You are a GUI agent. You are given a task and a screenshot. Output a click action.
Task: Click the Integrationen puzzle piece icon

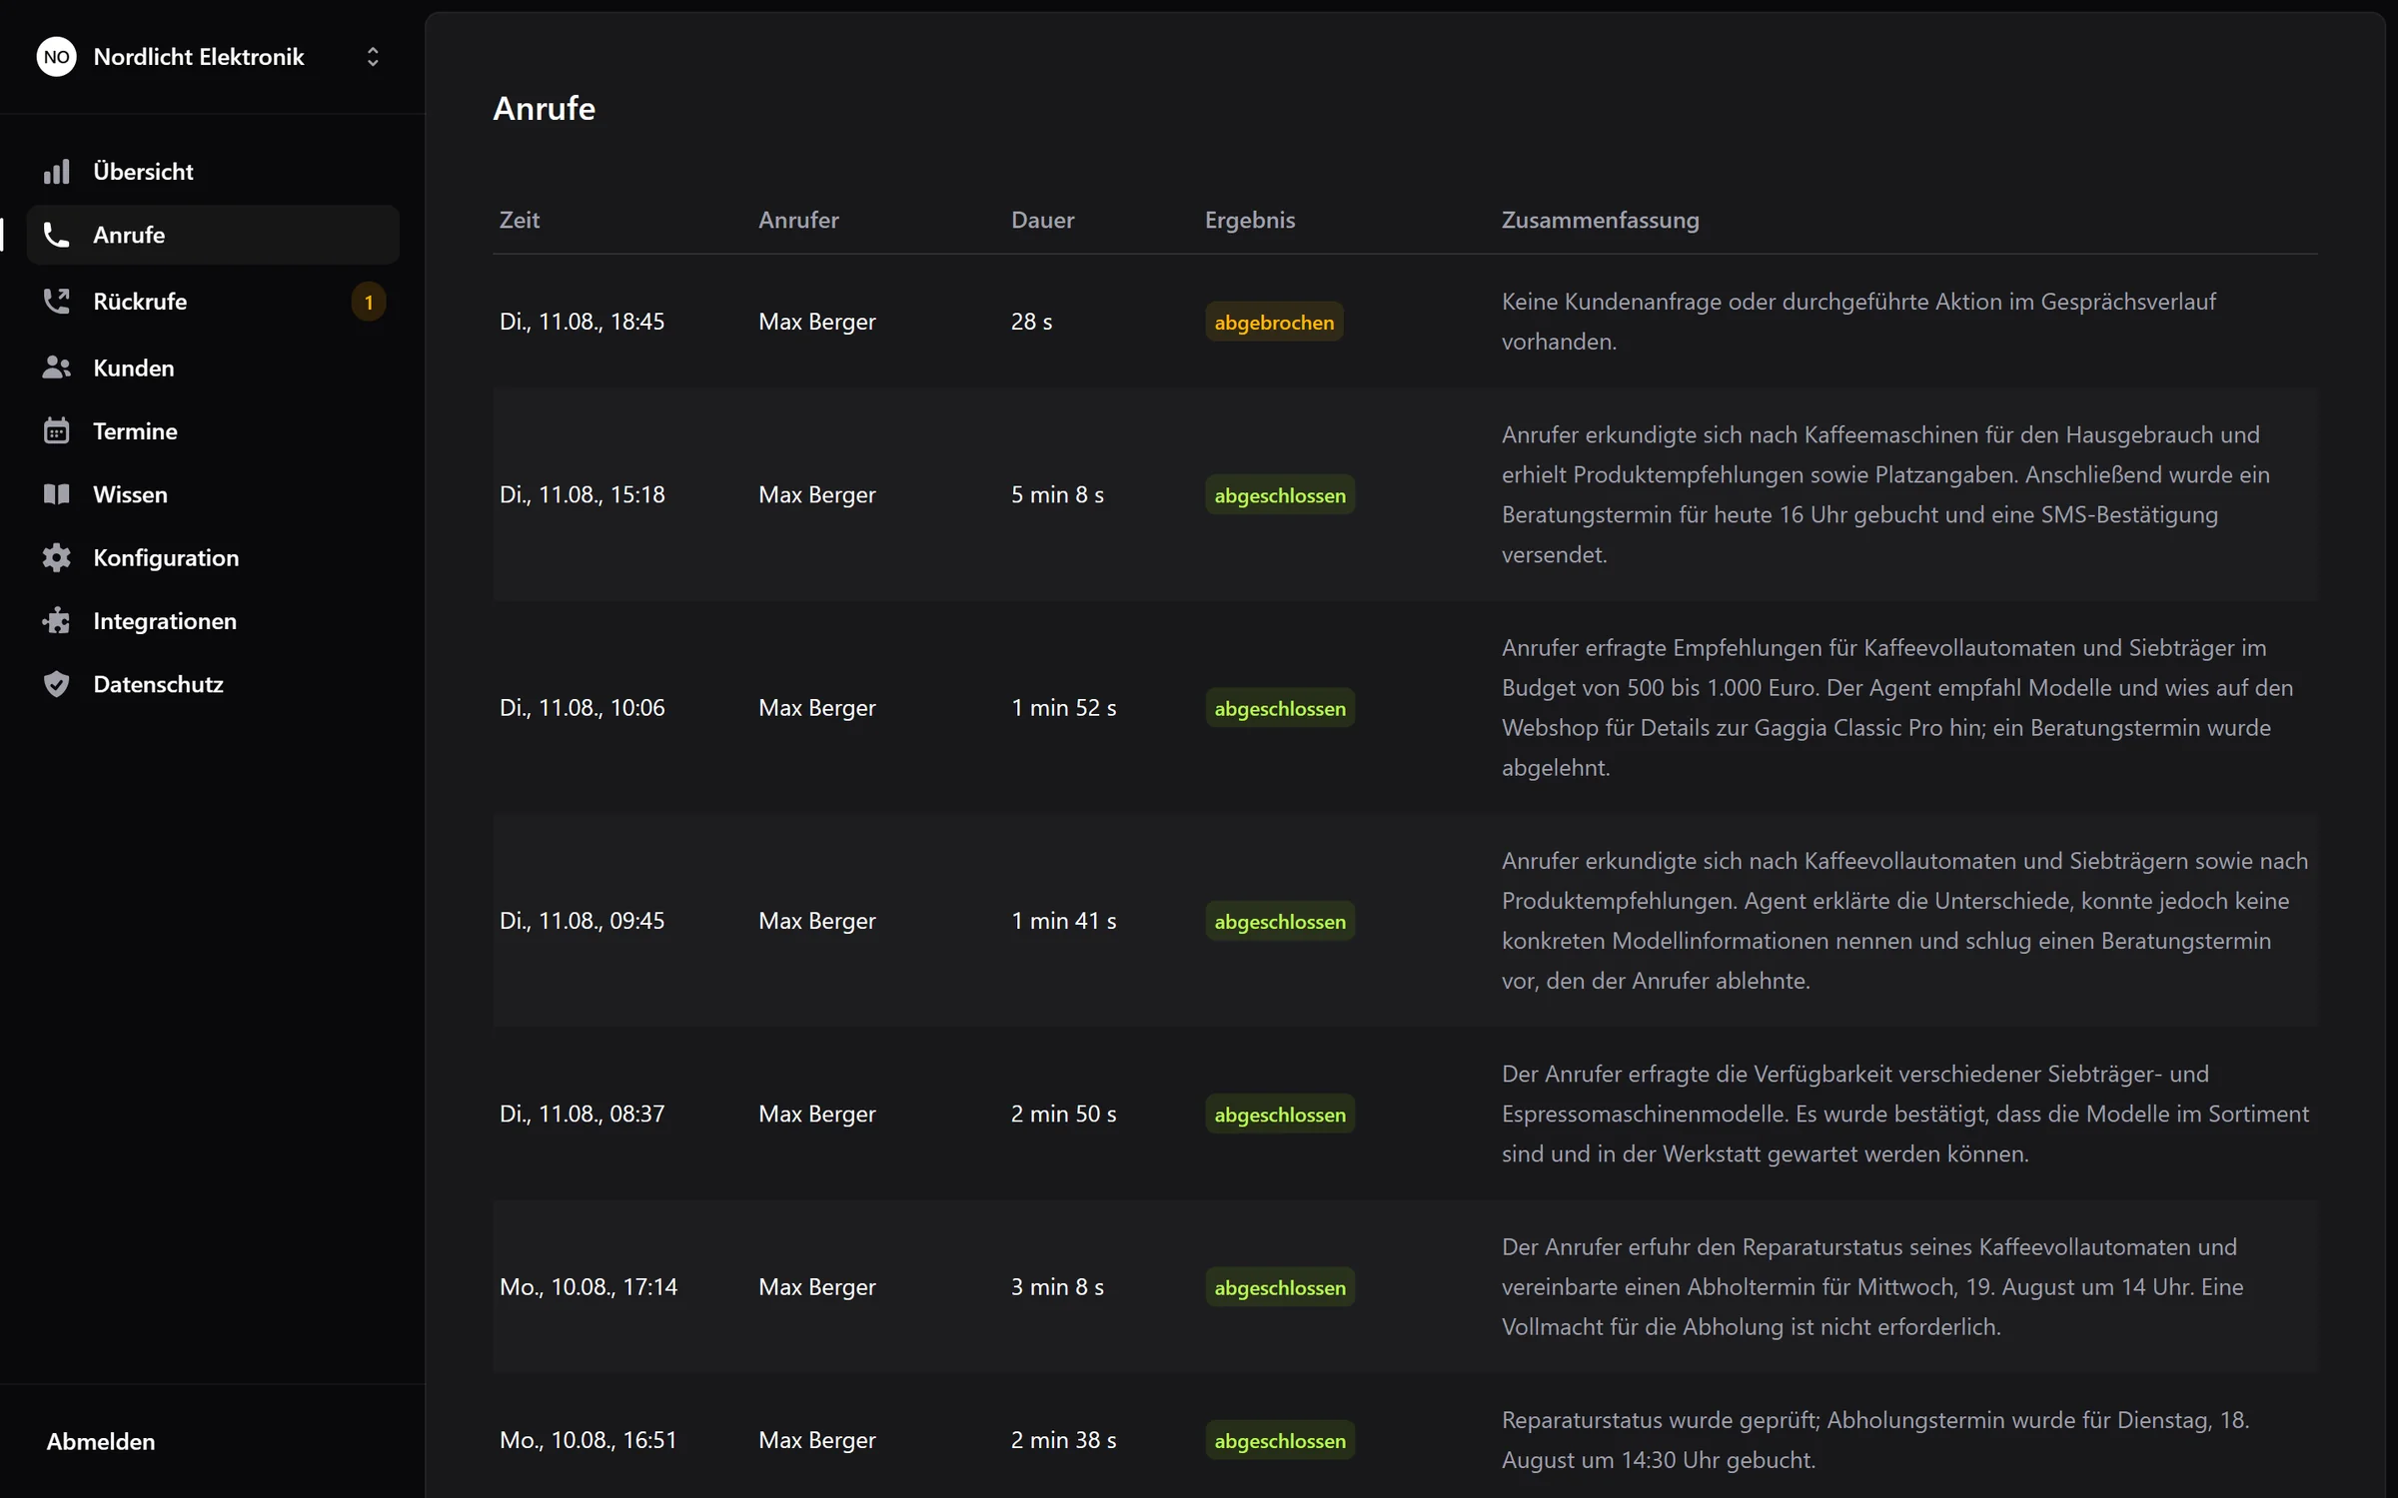pyautogui.click(x=57, y=621)
